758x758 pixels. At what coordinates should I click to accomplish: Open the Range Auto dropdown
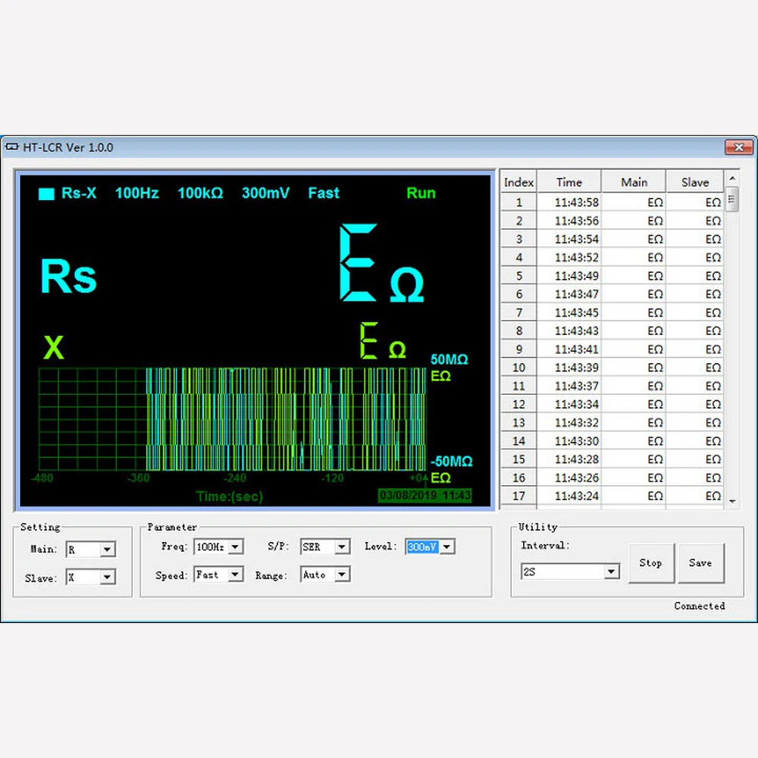342,575
